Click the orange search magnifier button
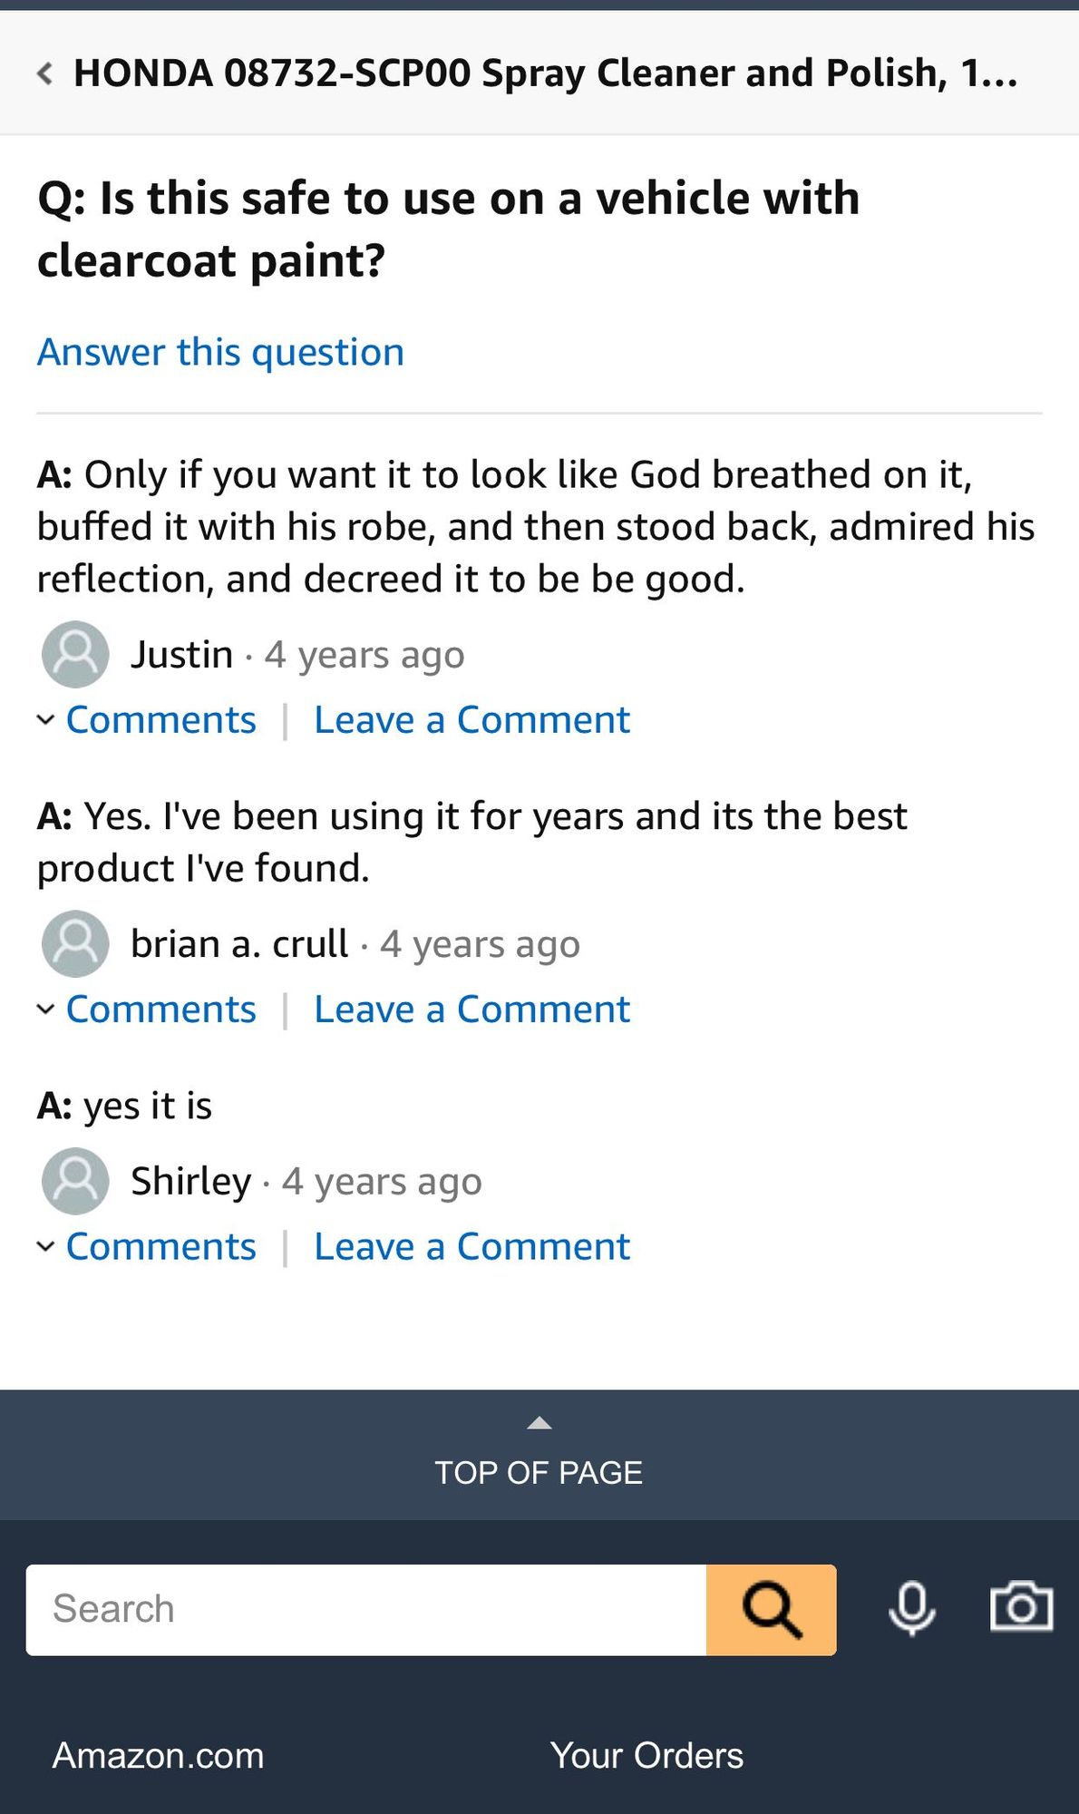The height and width of the screenshot is (1814, 1079). pos(771,1610)
